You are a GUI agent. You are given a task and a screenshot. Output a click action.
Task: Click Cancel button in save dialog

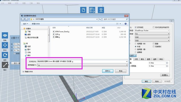121,71
